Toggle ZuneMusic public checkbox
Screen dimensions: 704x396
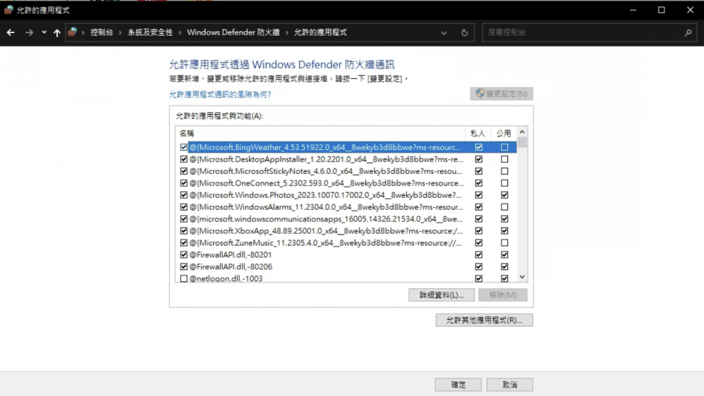505,243
